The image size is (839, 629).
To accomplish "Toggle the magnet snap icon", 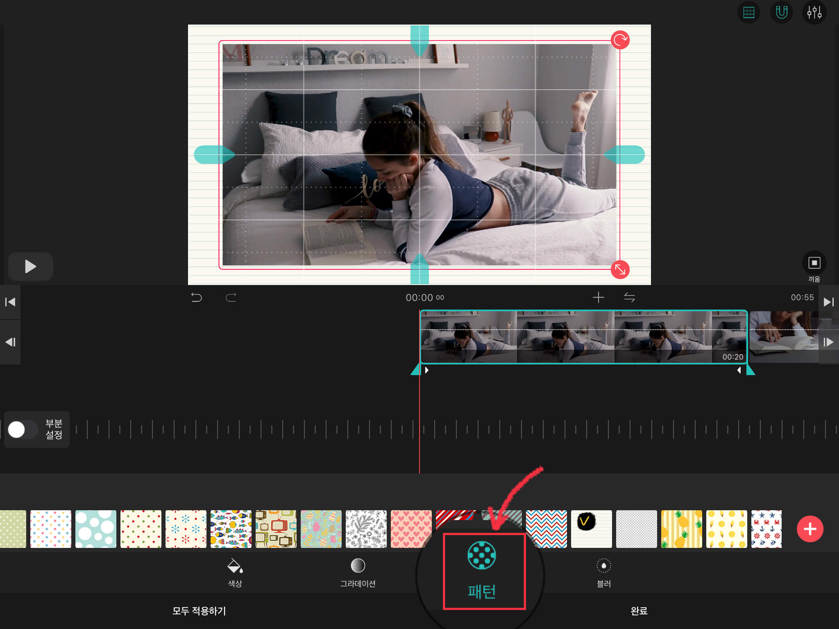I will coord(781,13).
